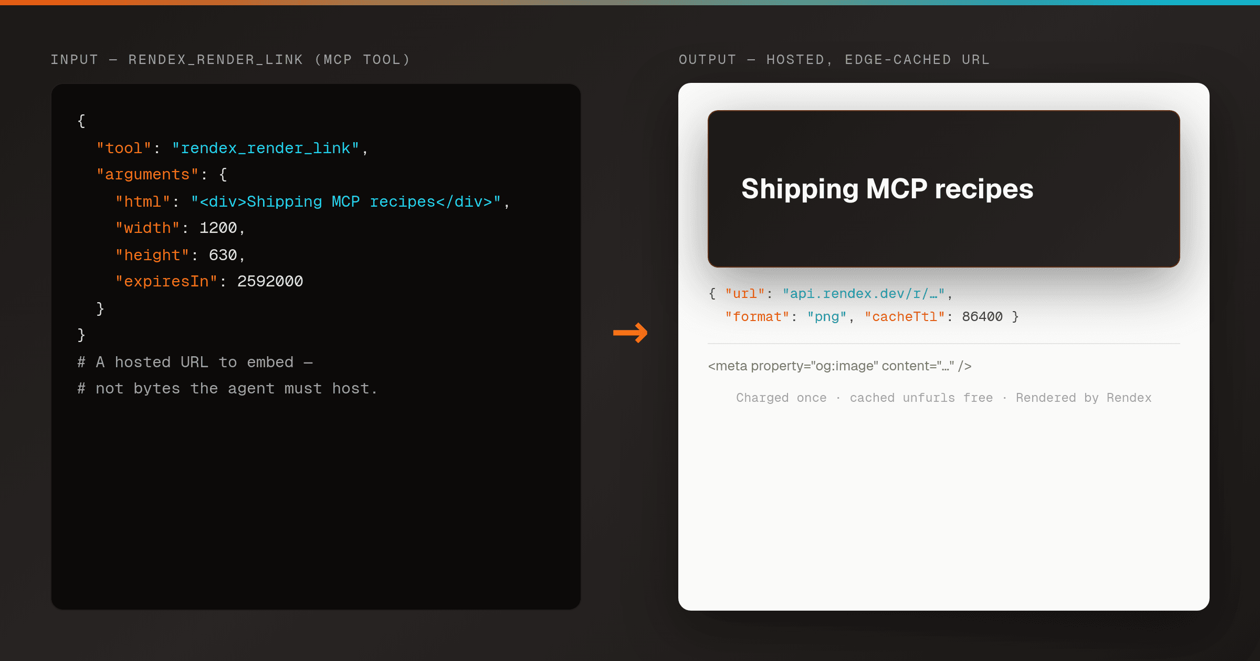
Task: Click the orange right arrow icon
Action: tap(631, 333)
